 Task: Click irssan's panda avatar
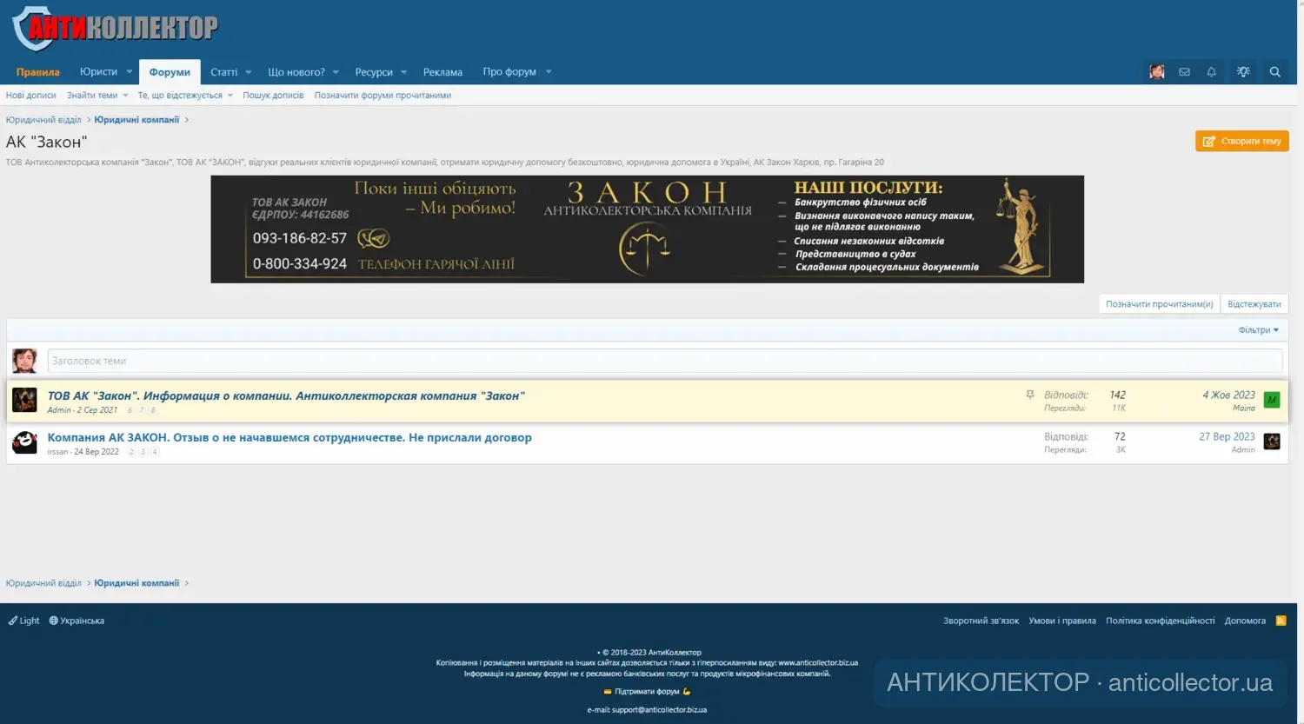pos(24,442)
